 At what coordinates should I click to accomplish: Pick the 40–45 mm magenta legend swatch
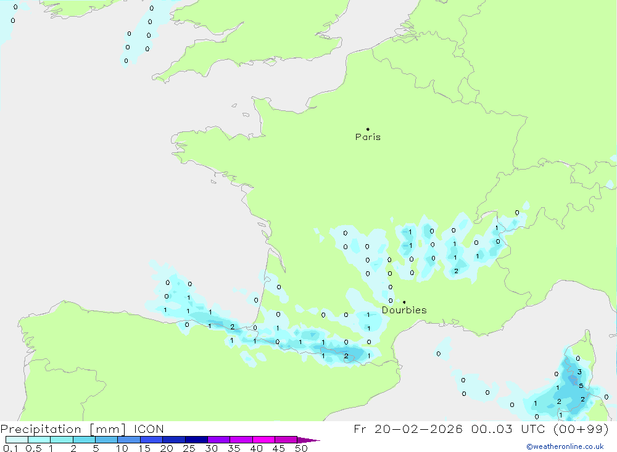(x=263, y=440)
